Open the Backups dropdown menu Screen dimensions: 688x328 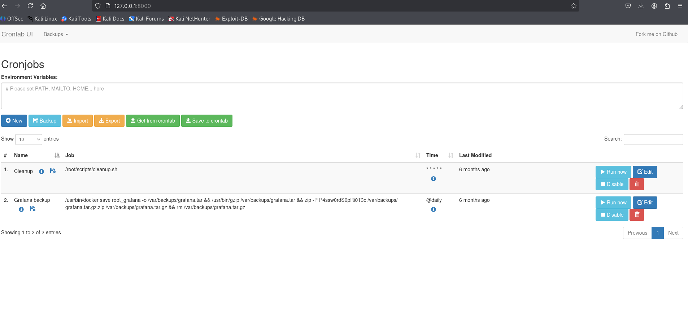[56, 34]
